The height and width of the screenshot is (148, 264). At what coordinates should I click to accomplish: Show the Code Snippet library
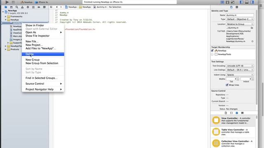pos(231,113)
